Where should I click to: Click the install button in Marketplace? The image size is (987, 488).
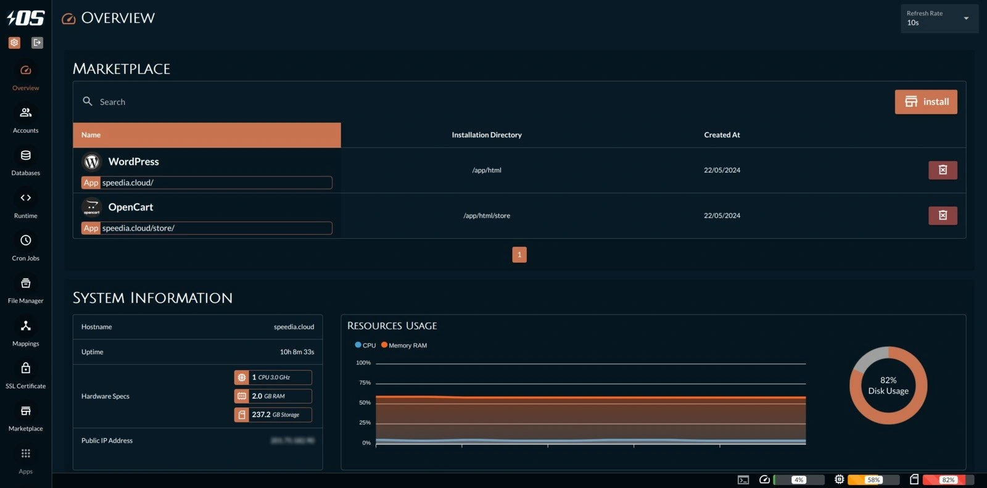(925, 102)
